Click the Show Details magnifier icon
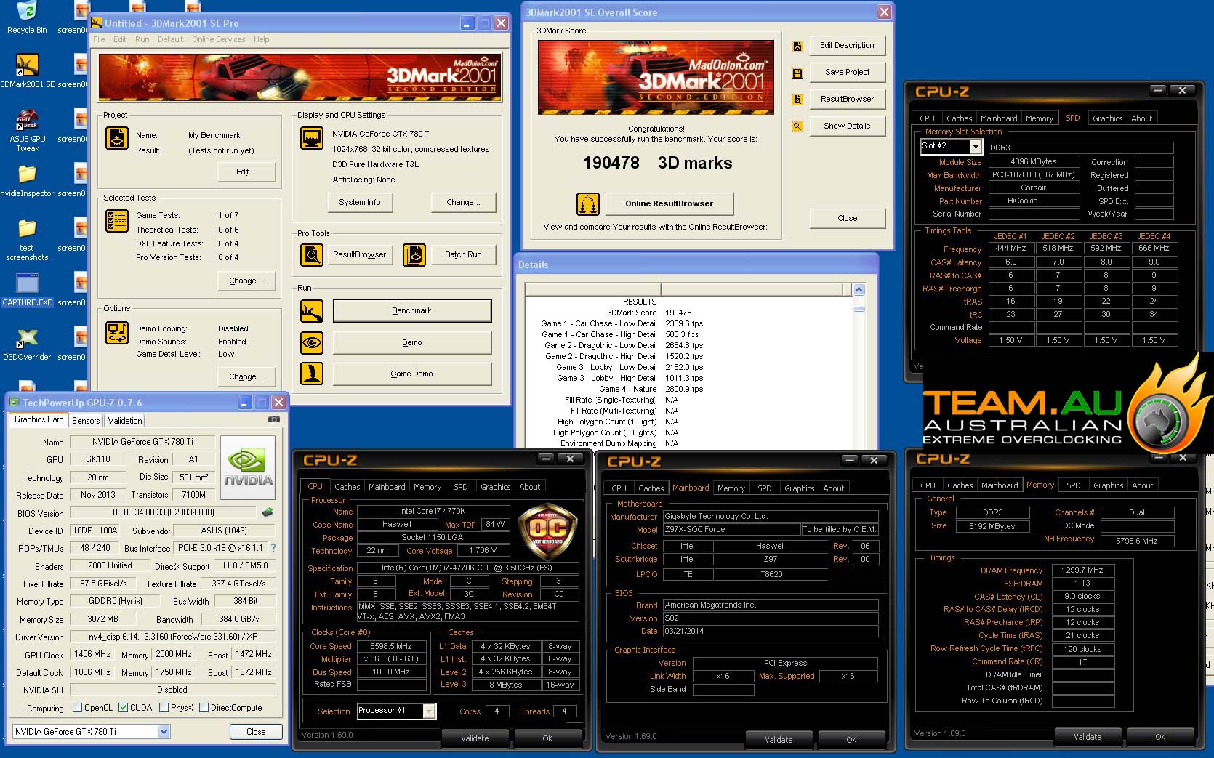 [797, 126]
